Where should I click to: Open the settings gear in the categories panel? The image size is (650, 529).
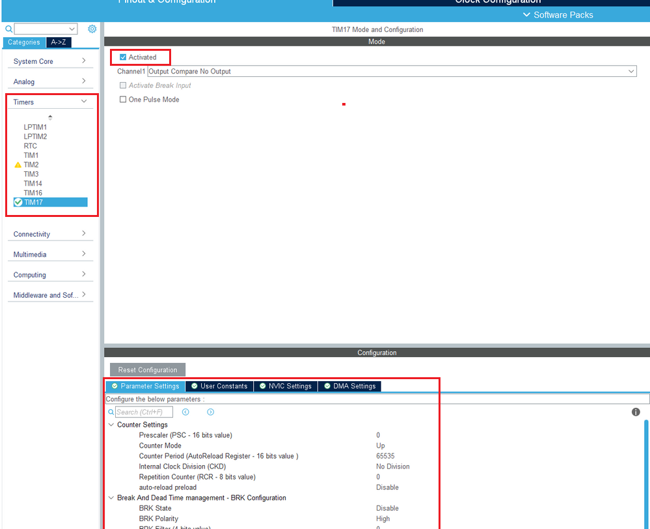tap(92, 29)
